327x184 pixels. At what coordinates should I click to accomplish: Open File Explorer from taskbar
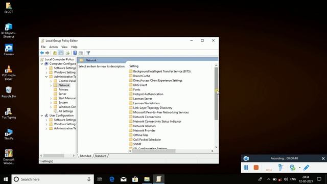coord(147,179)
